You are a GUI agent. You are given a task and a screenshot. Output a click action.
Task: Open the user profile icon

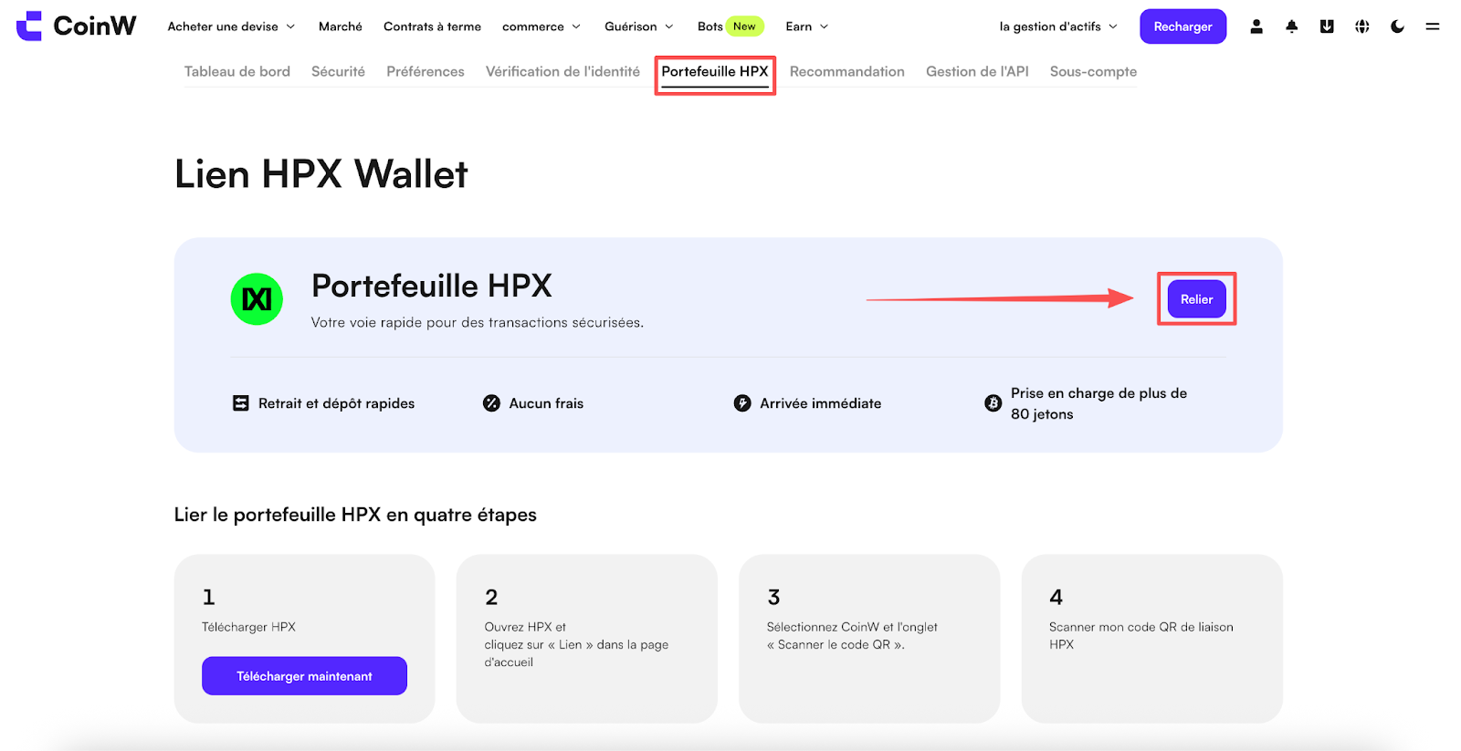[x=1256, y=26]
